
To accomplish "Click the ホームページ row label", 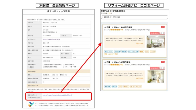I will [32, 39].
